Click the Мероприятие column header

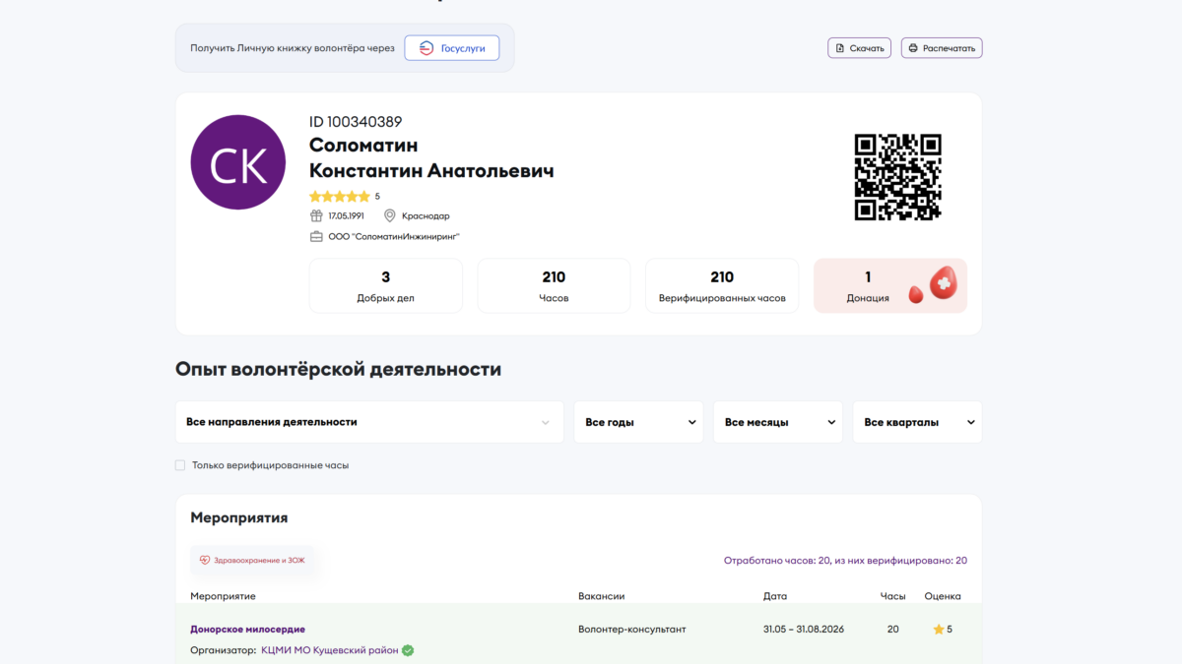(x=223, y=596)
